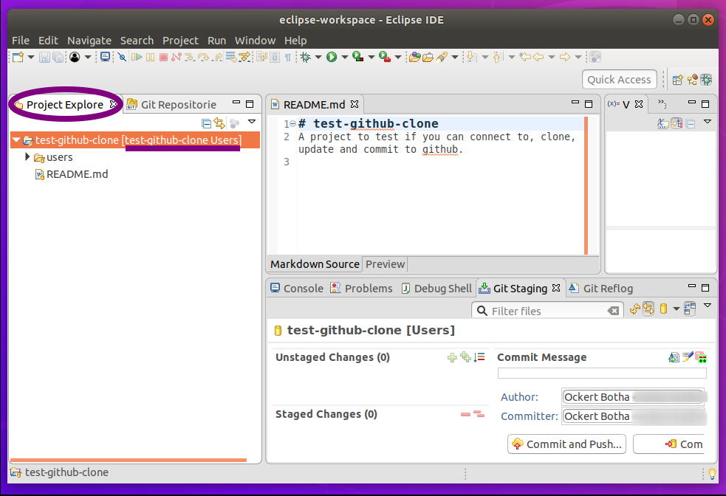The height and width of the screenshot is (496, 726).
Task: Click the Save toolbar icon
Action: 44,57
